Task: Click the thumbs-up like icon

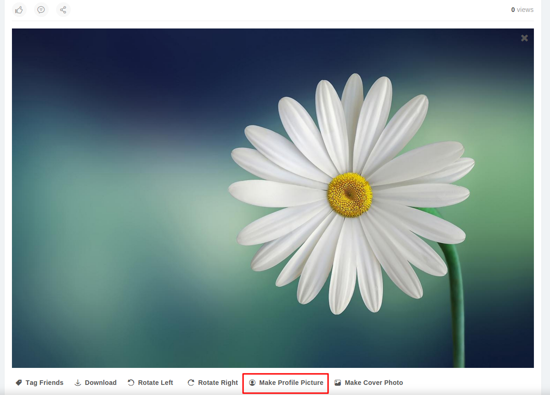Action: [19, 10]
